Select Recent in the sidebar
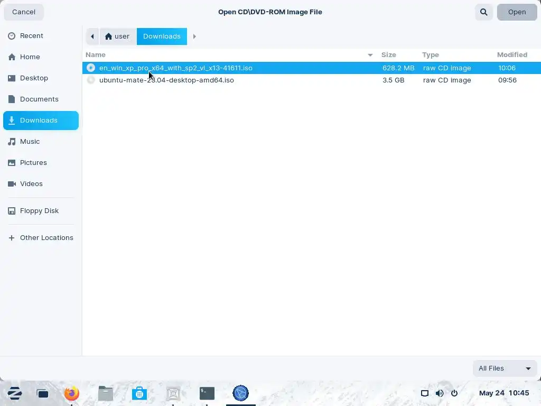This screenshot has width=541, height=406. (41, 36)
